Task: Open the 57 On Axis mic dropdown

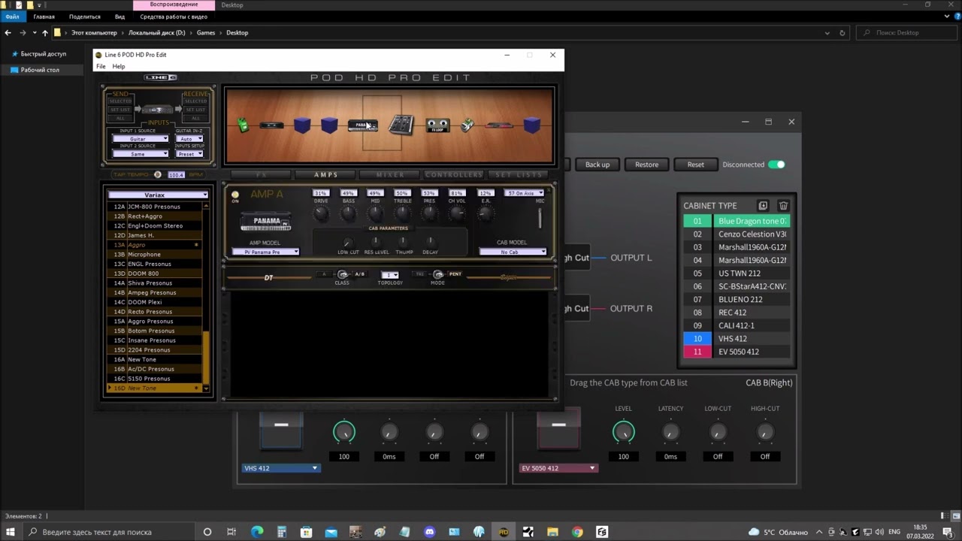Action: (523, 193)
